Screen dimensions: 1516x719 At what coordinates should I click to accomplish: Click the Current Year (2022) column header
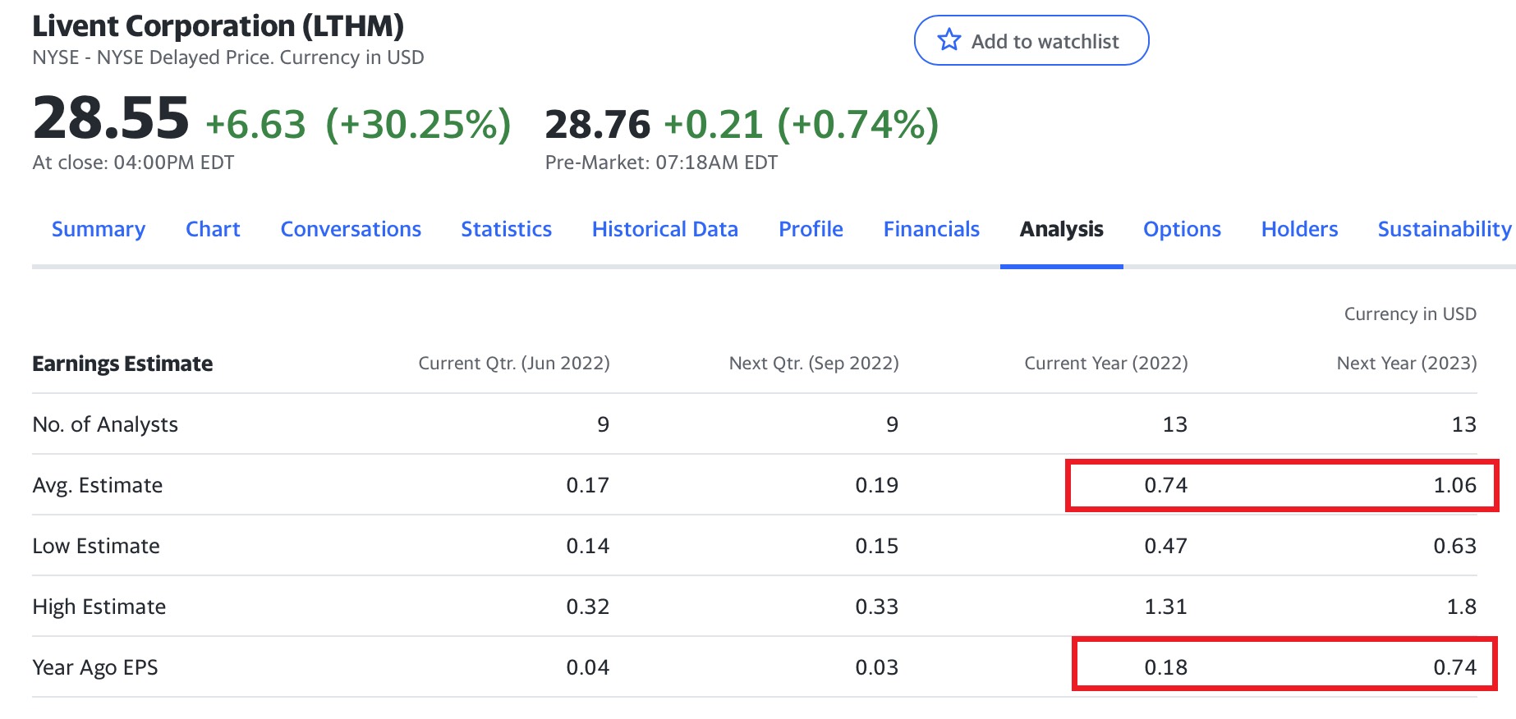[1105, 363]
